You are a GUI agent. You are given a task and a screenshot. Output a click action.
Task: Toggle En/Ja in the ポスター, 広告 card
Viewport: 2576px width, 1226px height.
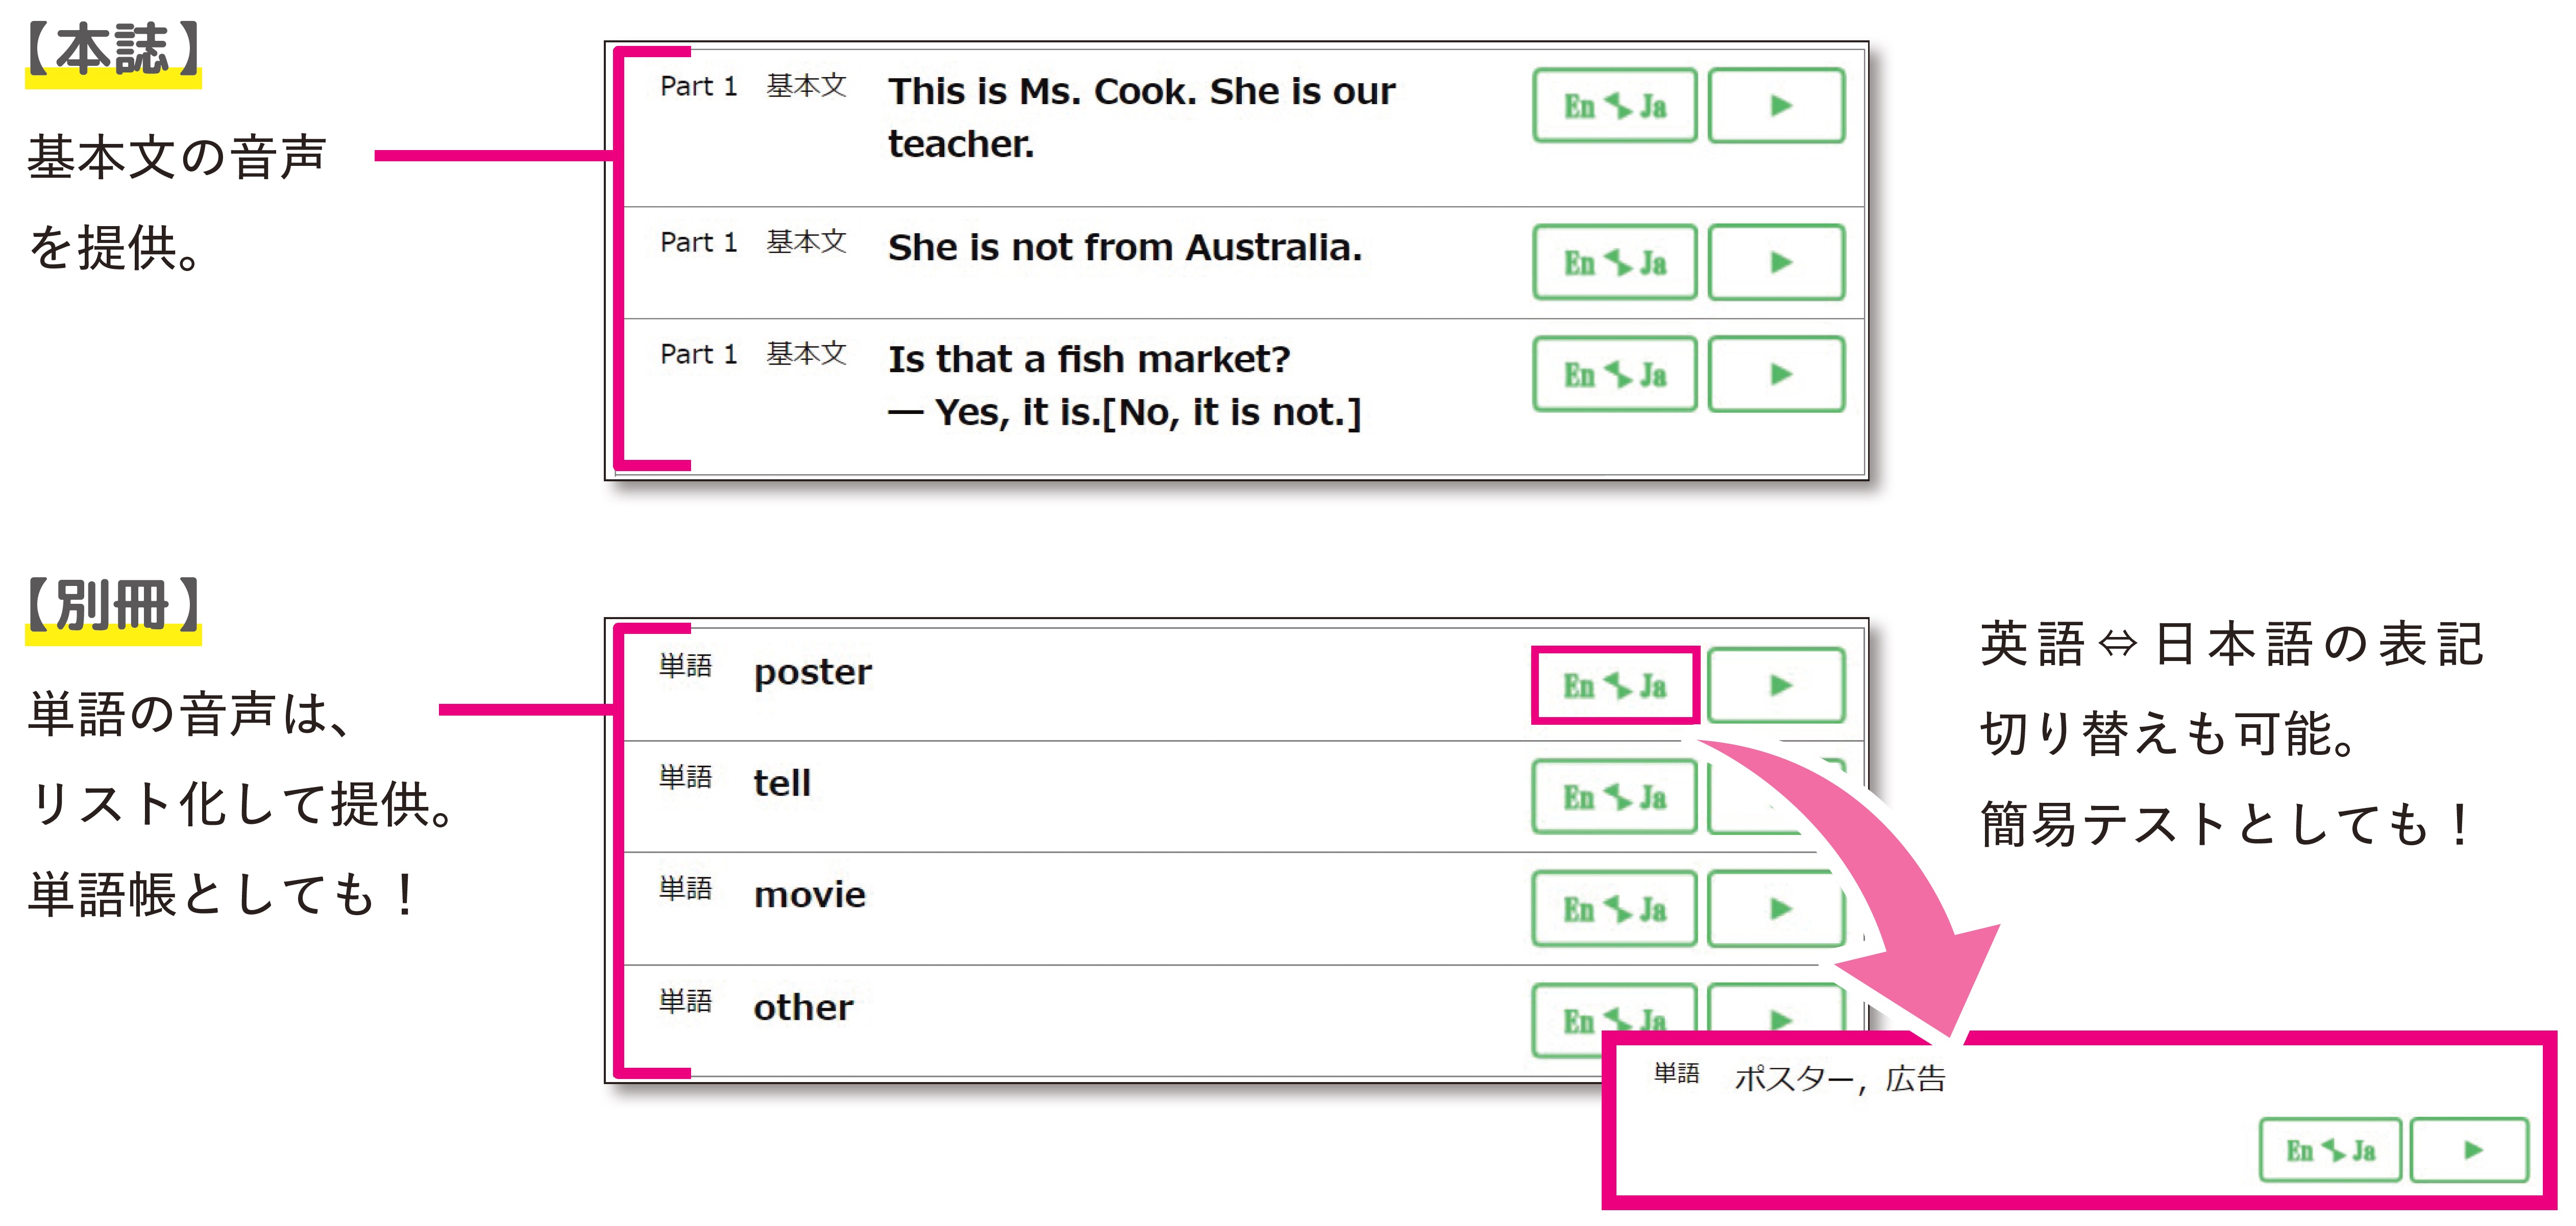[x=2330, y=1150]
